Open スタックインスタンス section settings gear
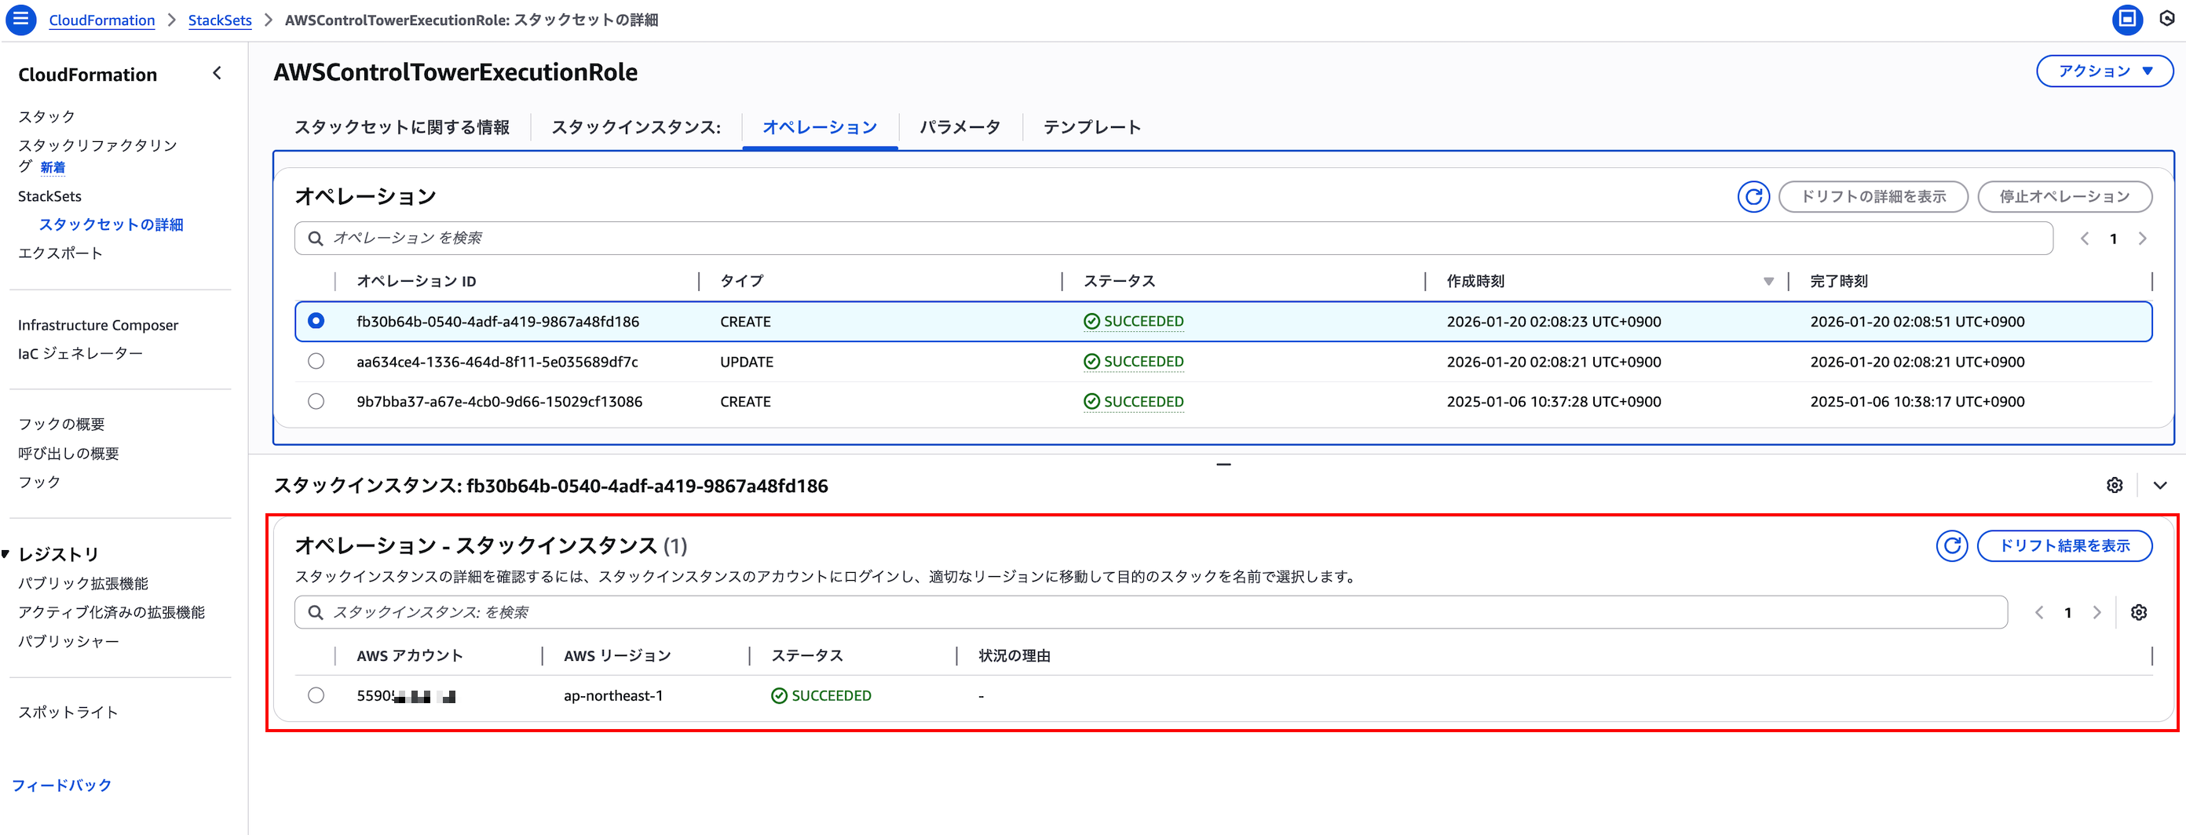The image size is (2186, 835). [2114, 485]
